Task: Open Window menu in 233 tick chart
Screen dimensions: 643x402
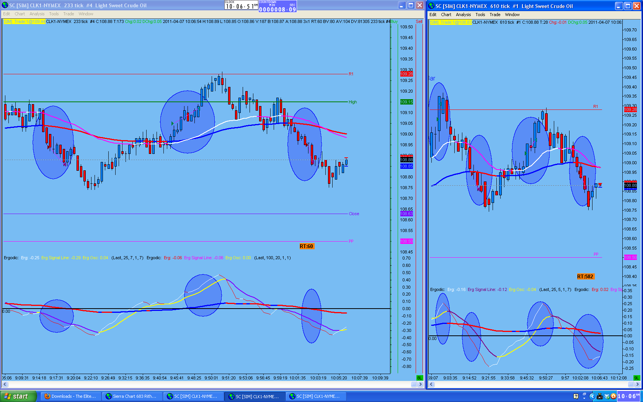Action: (86, 14)
